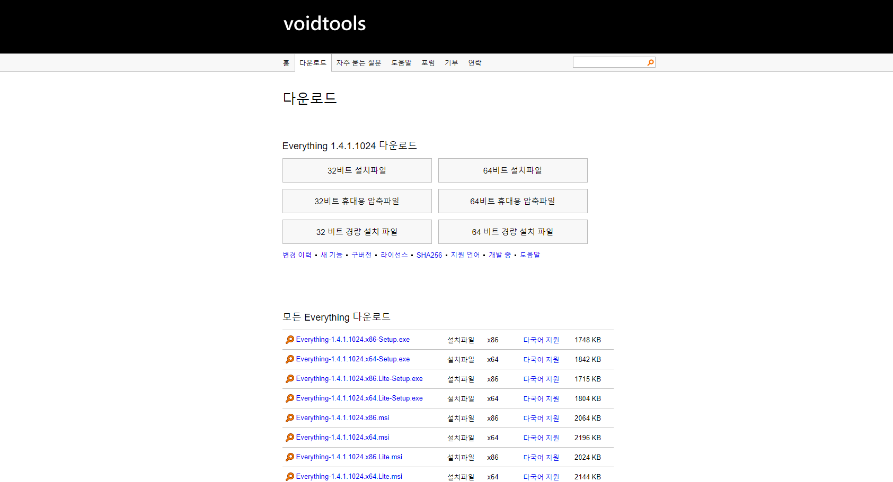The height and width of the screenshot is (482, 893).
Task: Download the 64비트 설치파일
Action: (512, 170)
